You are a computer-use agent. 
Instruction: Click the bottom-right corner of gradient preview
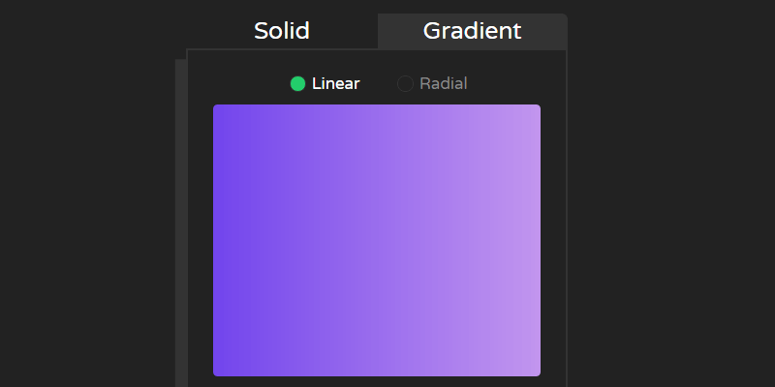(537, 372)
